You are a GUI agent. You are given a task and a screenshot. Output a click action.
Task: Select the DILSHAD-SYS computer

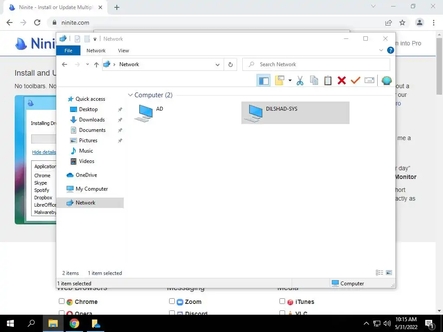[x=295, y=113]
